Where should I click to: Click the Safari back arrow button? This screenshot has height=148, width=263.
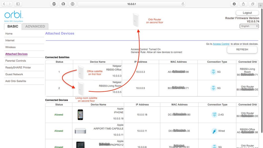point(4,4)
